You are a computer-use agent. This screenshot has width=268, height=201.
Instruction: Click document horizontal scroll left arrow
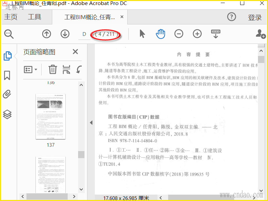coord(161,198)
